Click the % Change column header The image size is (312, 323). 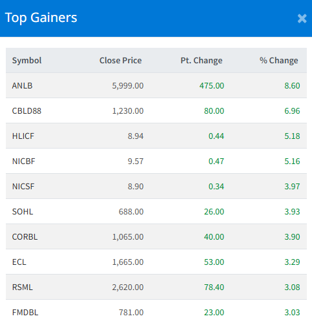click(279, 61)
